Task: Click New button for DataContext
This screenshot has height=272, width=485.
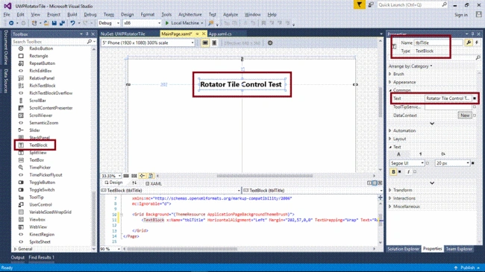Action: (465, 116)
